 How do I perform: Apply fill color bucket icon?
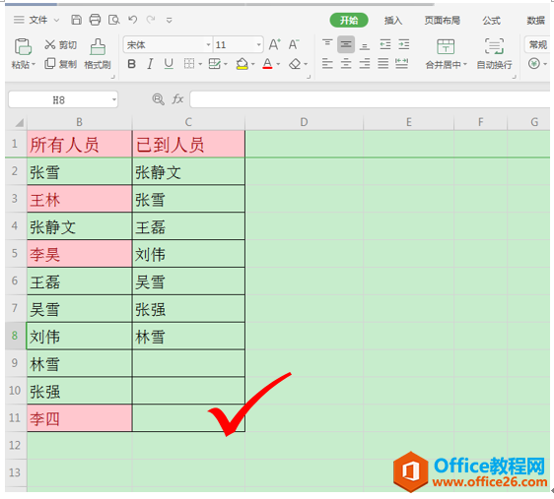tap(242, 64)
